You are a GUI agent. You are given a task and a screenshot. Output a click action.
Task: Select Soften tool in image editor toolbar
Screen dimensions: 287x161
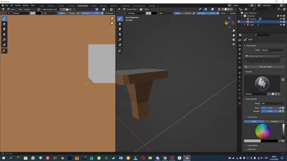coord(4,24)
